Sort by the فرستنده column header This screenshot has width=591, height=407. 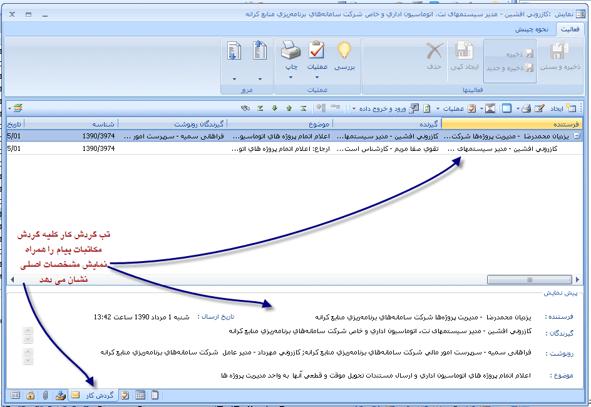[512, 123]
